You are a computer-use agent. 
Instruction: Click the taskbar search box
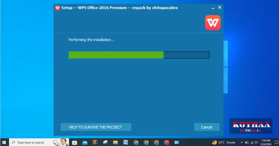(39, 142)
